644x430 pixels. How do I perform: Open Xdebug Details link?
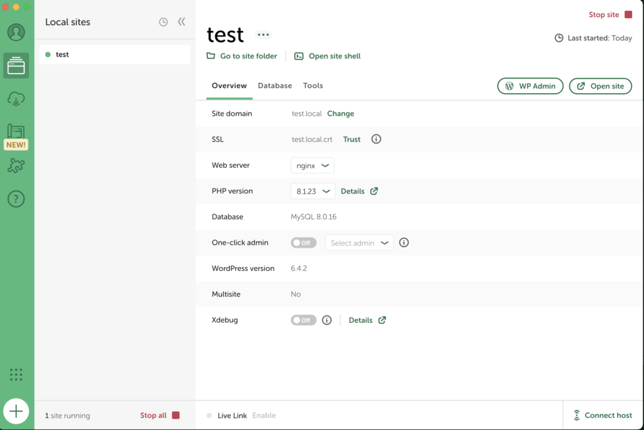(367, 321)
